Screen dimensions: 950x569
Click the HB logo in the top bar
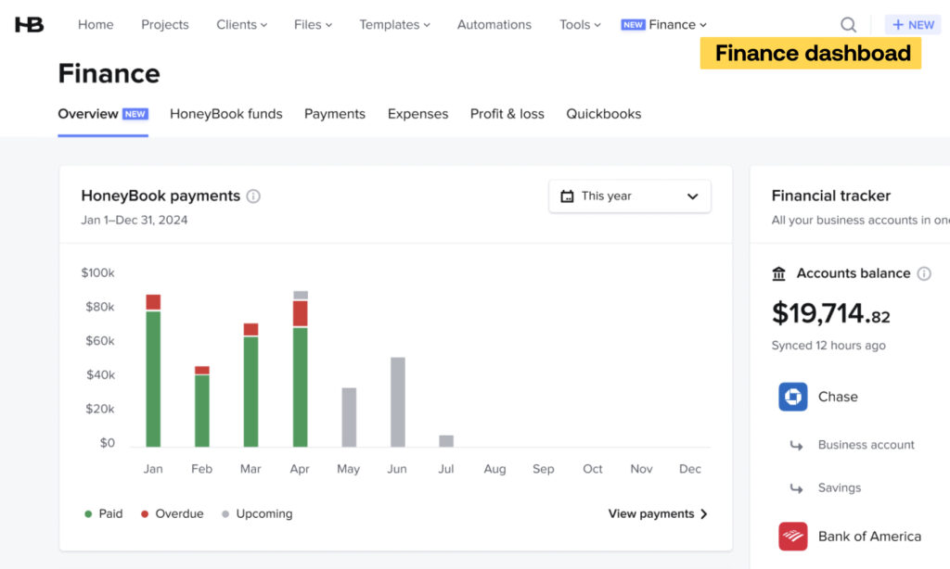click(29, 24)
